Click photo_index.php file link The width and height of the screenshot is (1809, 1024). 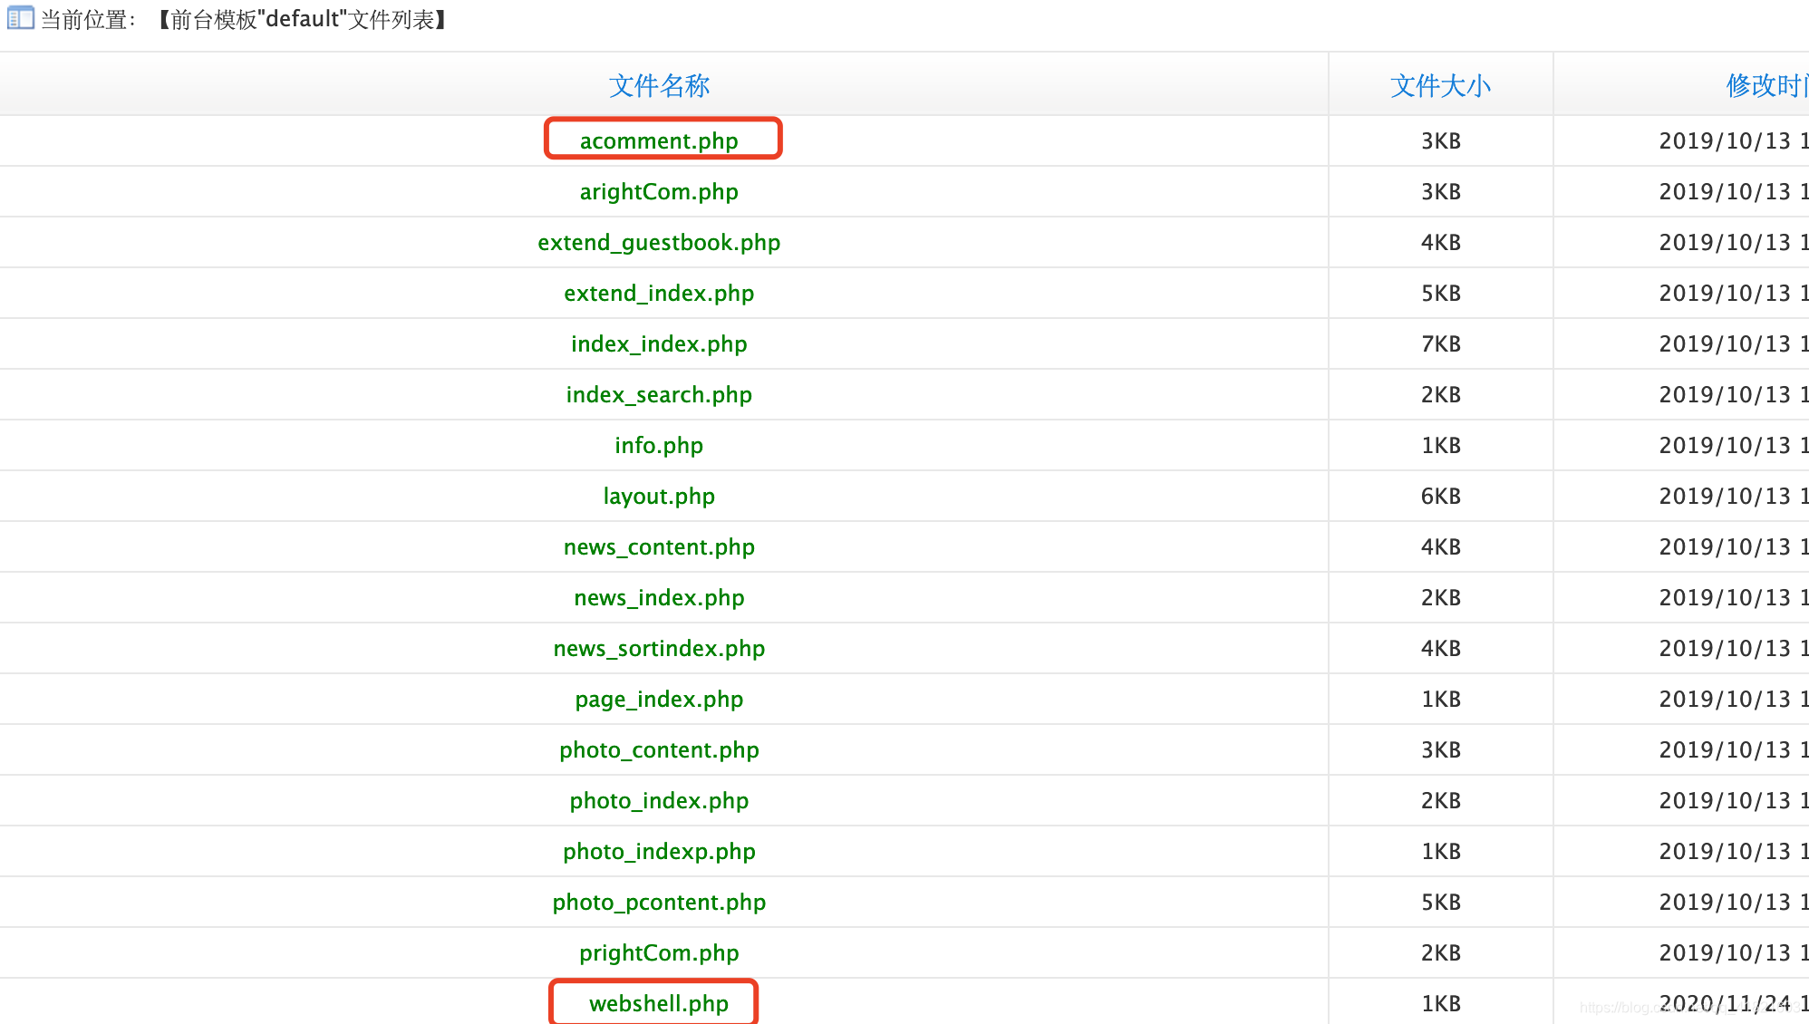pyautogui.click(x=659, y=800)
